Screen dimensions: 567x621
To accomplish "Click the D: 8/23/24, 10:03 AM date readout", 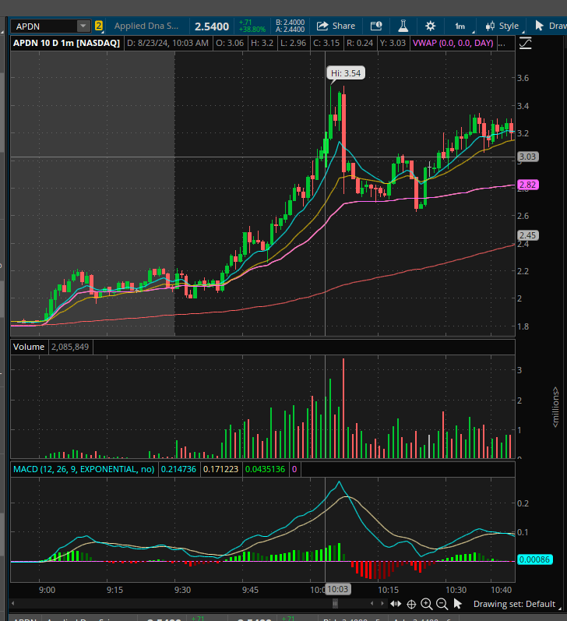I will [168, 43].
